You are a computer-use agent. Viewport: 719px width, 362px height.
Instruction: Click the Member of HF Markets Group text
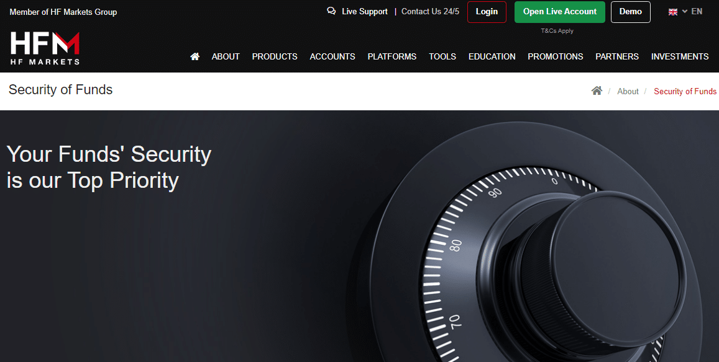[x=63, y=12]
